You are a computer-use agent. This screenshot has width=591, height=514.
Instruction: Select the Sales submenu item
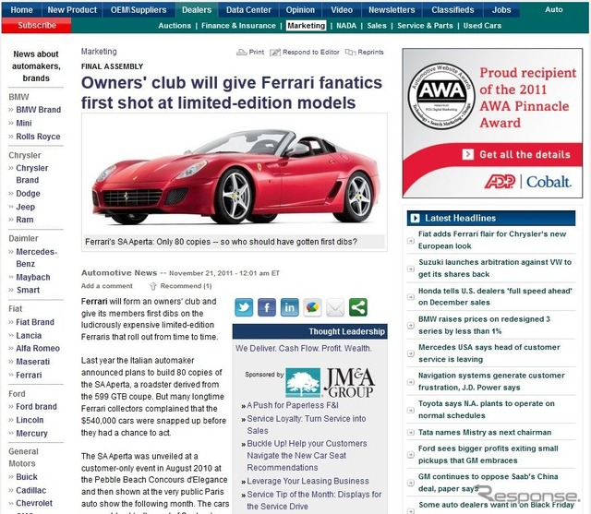[x=377, y=26]
